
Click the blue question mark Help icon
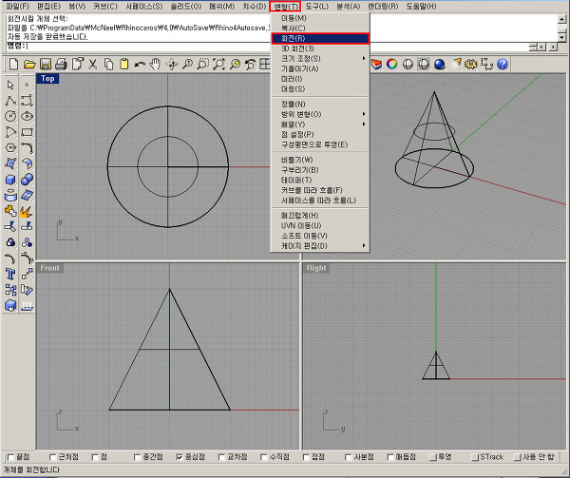coord(503,65)
